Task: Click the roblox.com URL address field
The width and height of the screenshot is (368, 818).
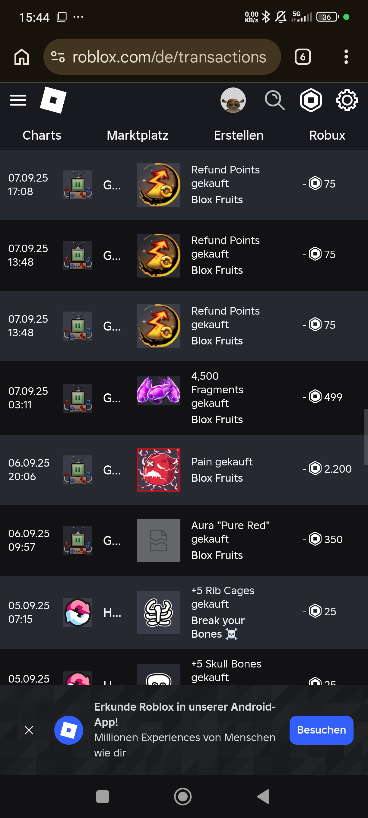Action: point(169,57)
